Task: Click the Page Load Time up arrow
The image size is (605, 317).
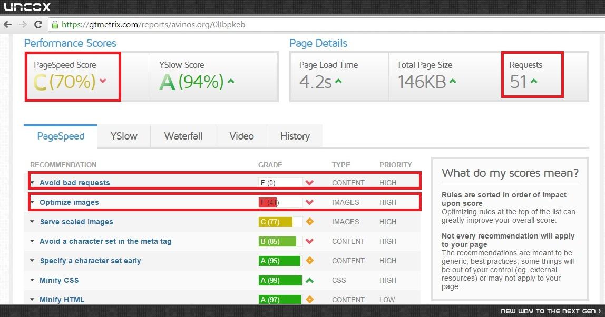Action: (338, 81)
